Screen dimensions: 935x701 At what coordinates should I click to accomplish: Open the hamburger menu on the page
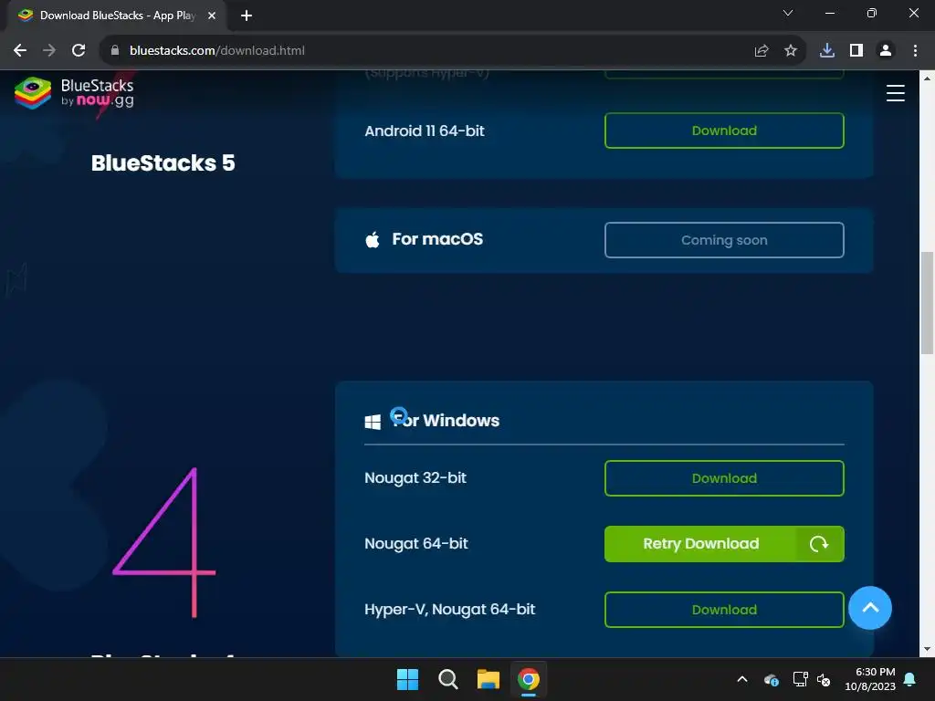click(x=895, y=94)
